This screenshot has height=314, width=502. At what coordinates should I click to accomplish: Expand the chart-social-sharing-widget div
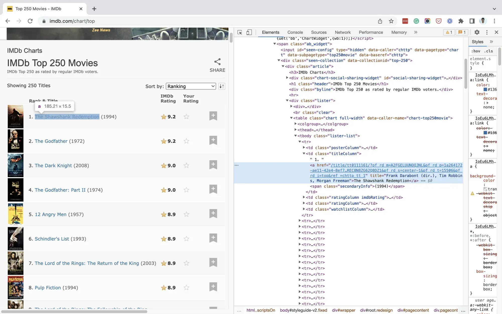click(287, 78)
